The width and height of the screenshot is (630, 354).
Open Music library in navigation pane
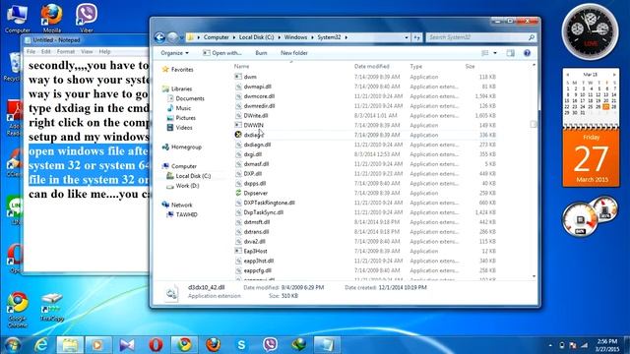(179, 108)
